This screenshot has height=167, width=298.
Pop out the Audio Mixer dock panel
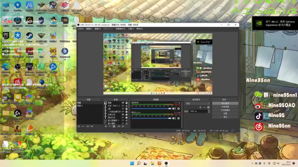[x=182, y=99]
